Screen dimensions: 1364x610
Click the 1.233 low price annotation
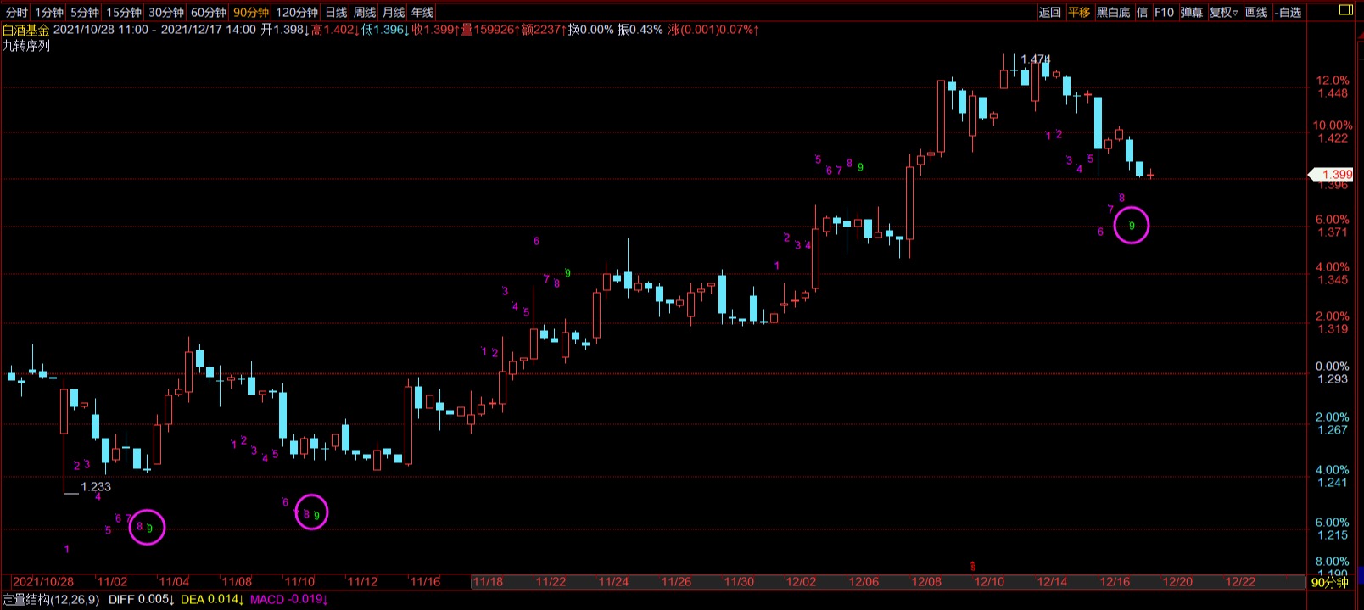(96, 487)
